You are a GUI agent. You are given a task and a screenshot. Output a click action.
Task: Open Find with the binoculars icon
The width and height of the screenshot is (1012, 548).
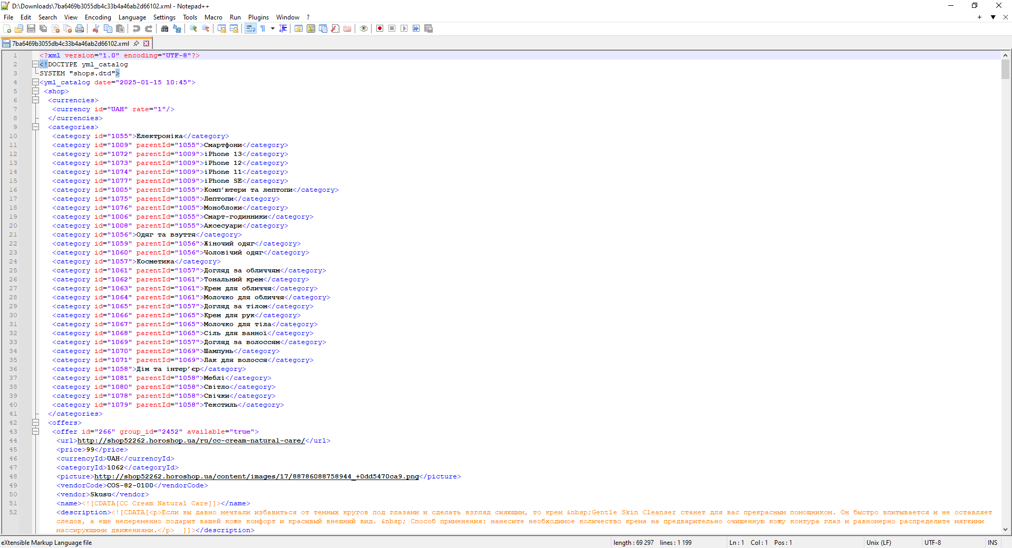(165, 28)
